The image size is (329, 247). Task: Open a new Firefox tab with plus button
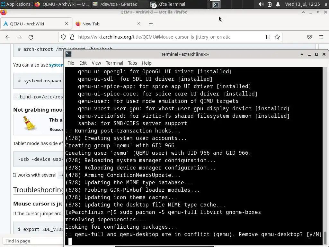151,24
